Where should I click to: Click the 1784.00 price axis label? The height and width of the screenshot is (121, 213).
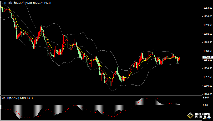207,94
